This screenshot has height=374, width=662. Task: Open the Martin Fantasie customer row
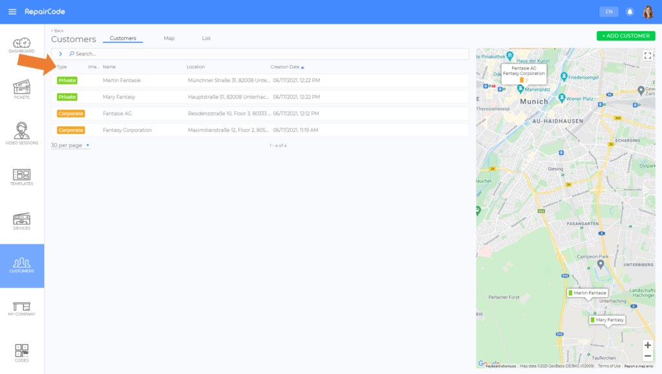tap(260, 80)
